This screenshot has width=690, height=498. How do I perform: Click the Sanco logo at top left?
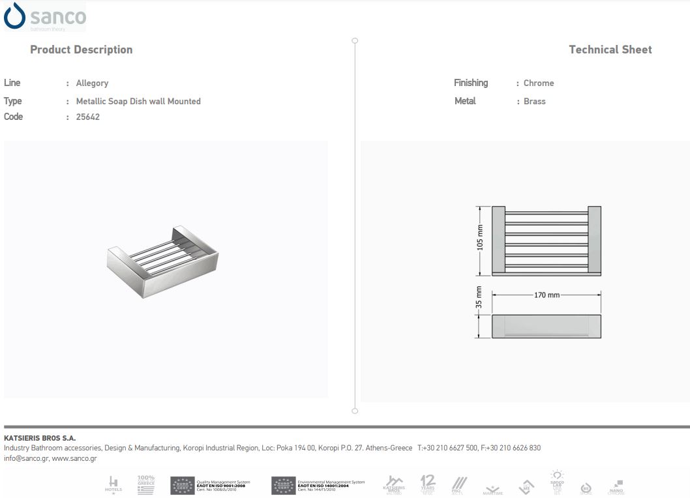click(44, 17)
